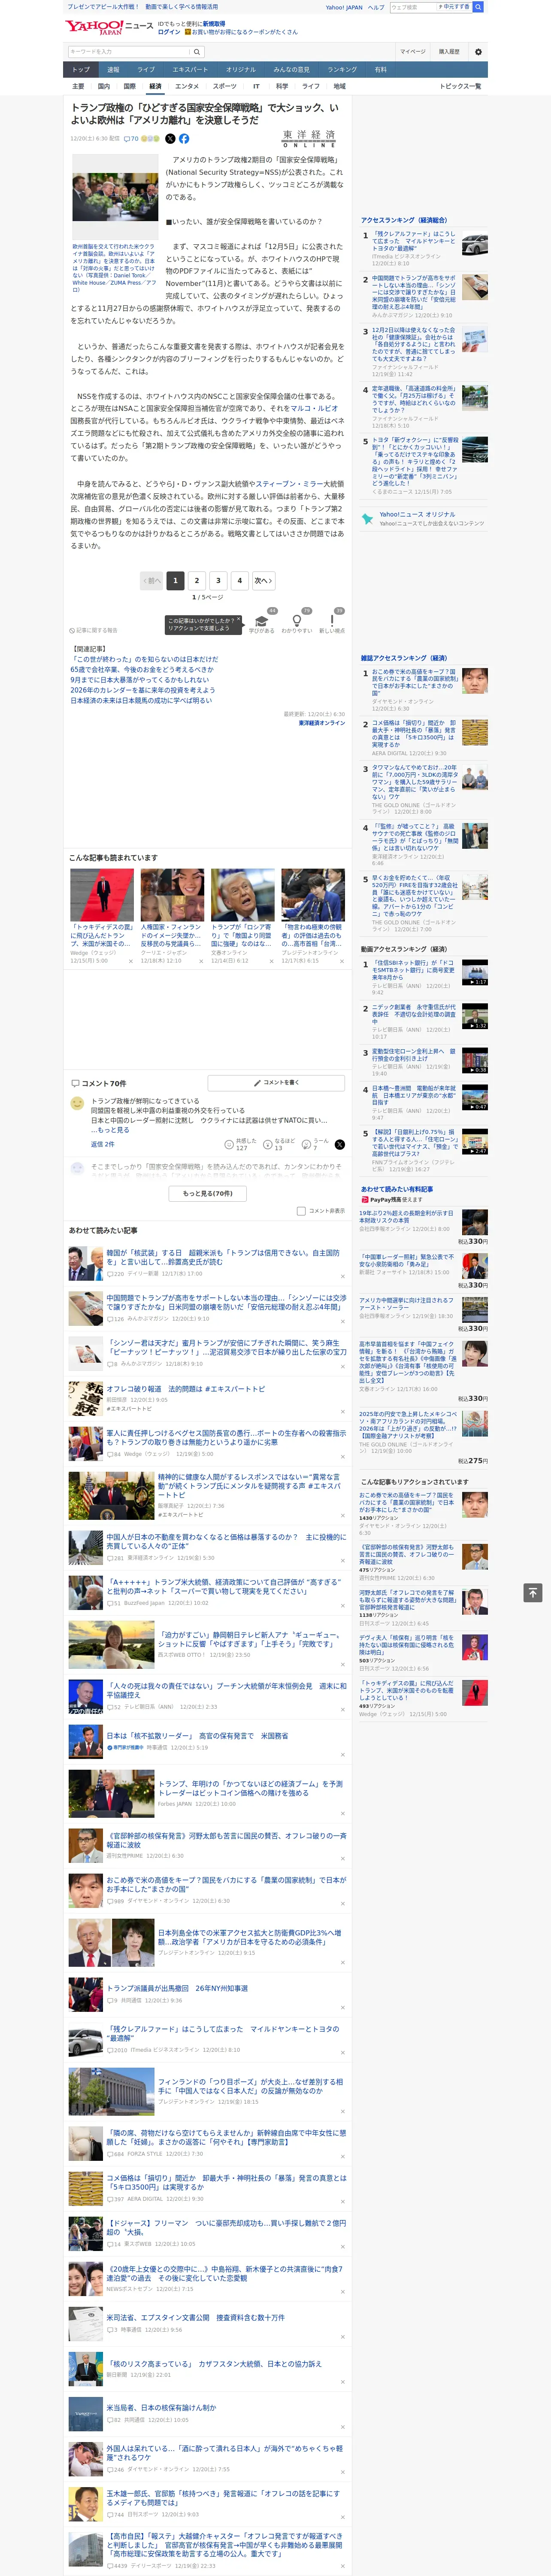Play the 信SBIネット銀行 video thumbnail
This screenshot has width=551, height=2576.
point(474,972)
